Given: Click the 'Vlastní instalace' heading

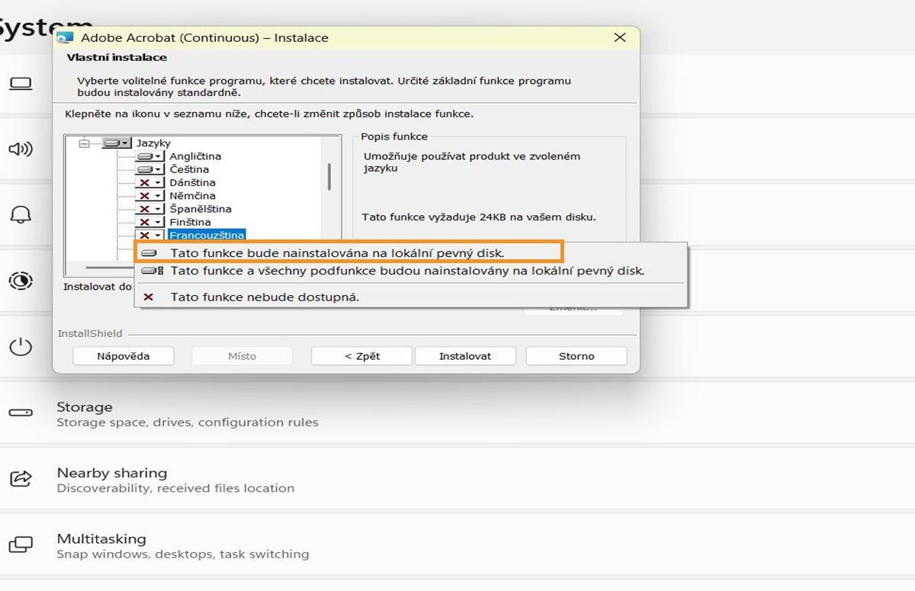Looking at the screenshot, I should click(x=117, y=57).
